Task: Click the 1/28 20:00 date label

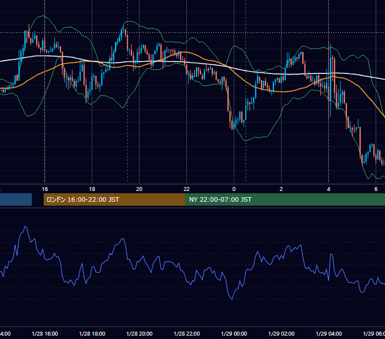Action: (139, 333)
